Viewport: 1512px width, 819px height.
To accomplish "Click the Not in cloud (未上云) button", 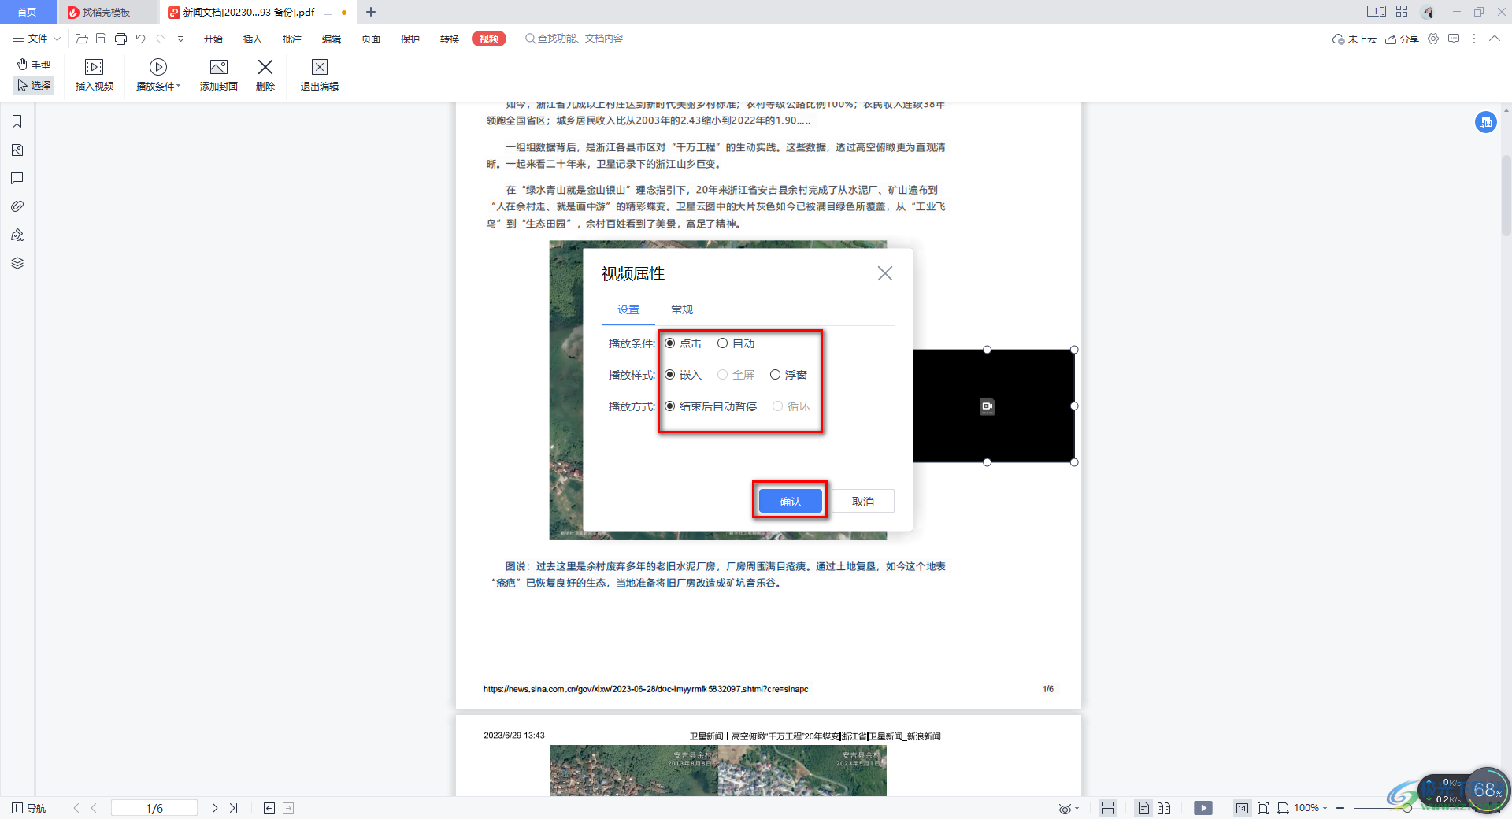I will (1354, 39).
